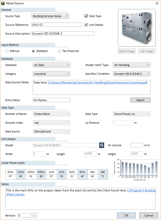Expand the AC Data database dropdown
The width and height of the screenshot is (161, 220).
tap(52, 65)
